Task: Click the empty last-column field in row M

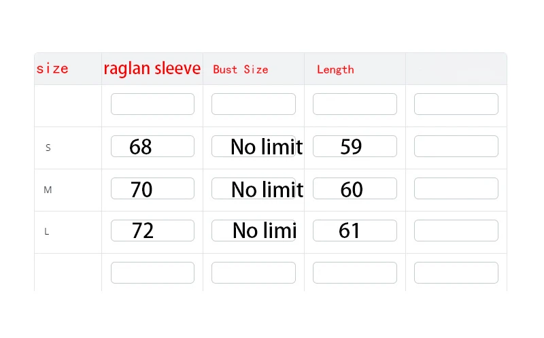Action: click(x=456, y=188)
